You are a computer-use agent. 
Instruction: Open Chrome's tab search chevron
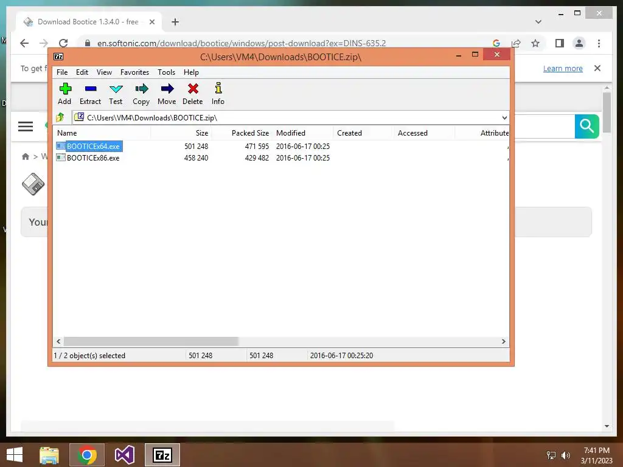coord(538,22)
